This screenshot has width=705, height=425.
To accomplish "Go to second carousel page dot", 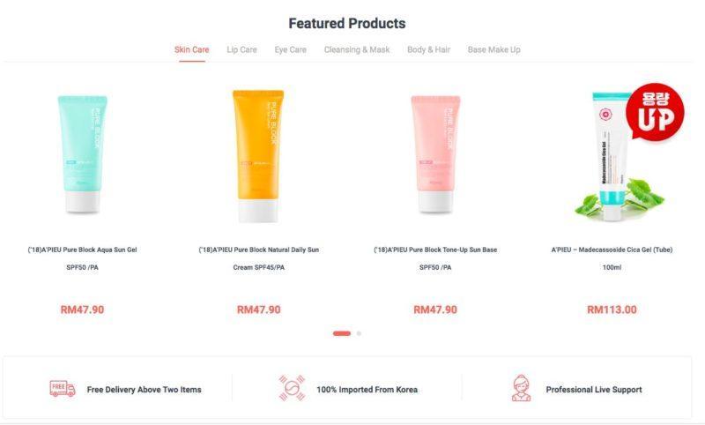I will (x=359, y=333).
